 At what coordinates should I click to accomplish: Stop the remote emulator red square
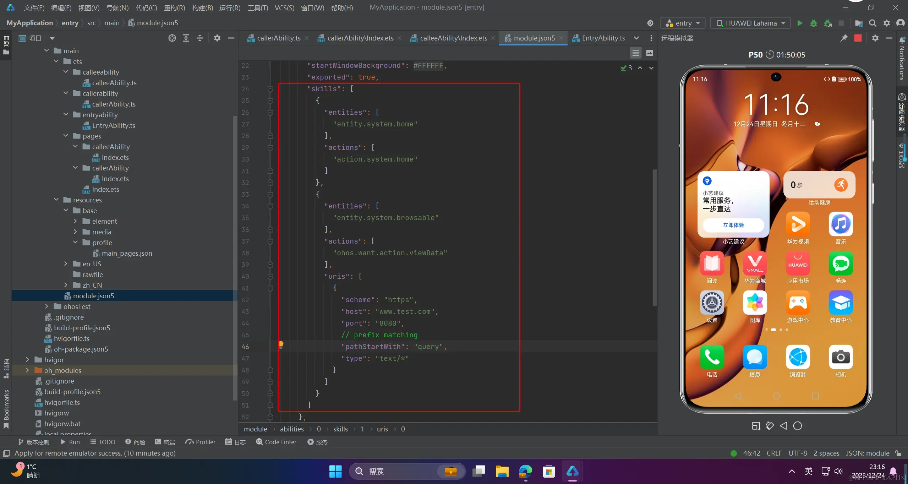[858, 38]
